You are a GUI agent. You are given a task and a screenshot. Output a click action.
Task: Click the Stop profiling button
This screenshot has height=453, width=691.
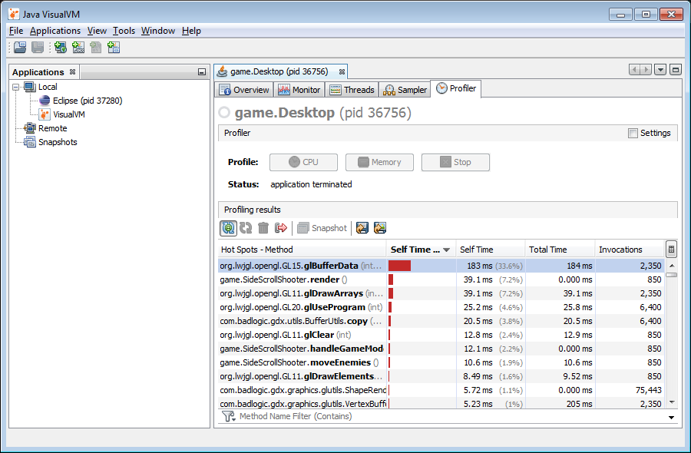point(455,162)
